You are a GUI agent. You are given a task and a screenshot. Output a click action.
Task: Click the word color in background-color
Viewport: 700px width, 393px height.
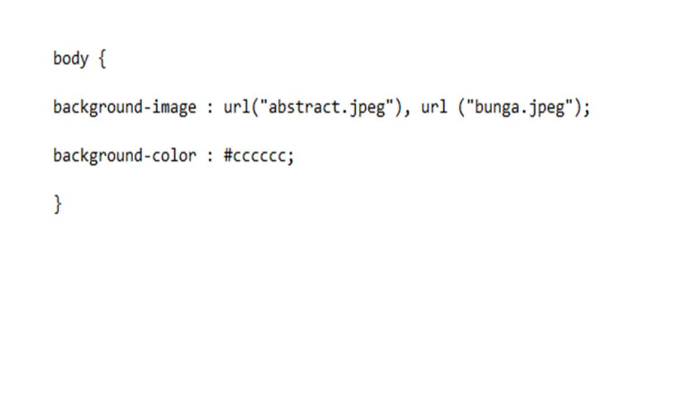[174, 155]
